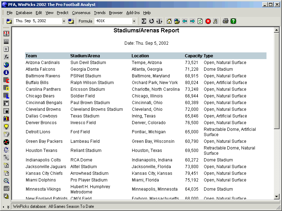Viewport: 282px width, 211px height.
Task: Open the Formula 401K dropdown arrow
Action: pos(134,21)
